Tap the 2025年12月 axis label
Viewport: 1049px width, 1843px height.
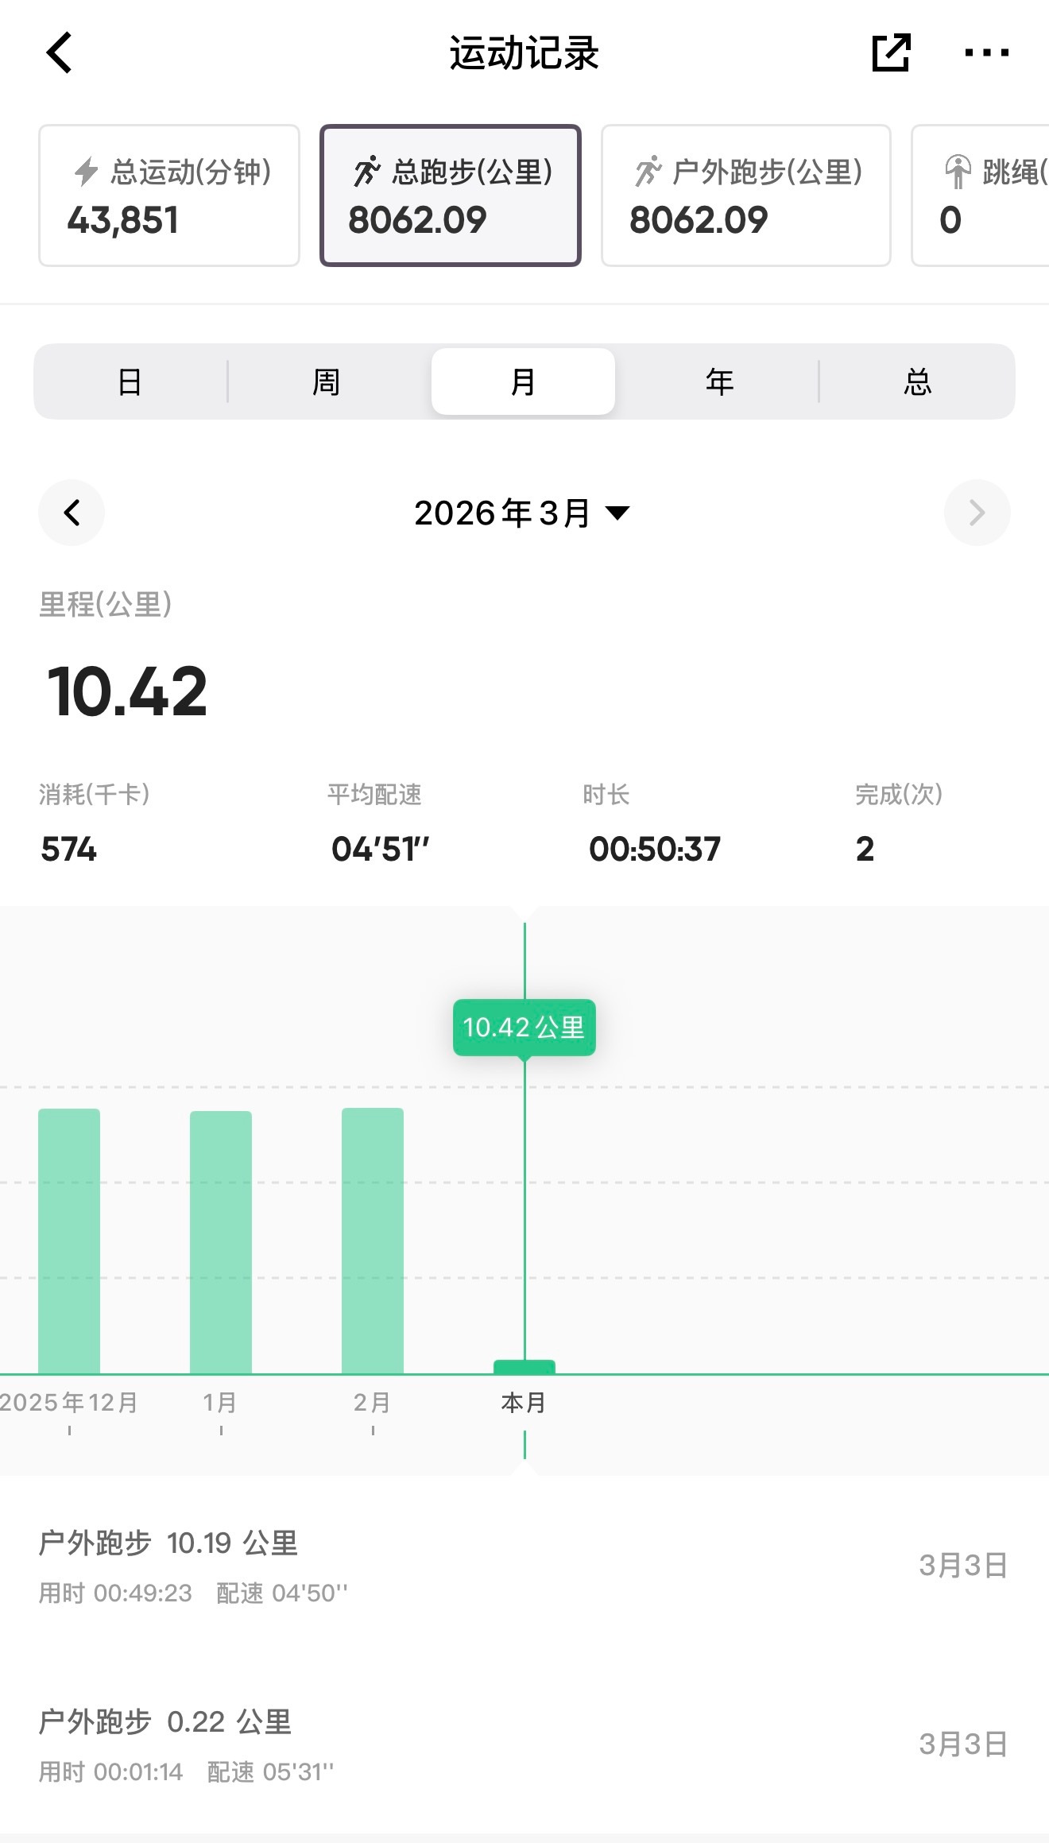(69, 1403)
